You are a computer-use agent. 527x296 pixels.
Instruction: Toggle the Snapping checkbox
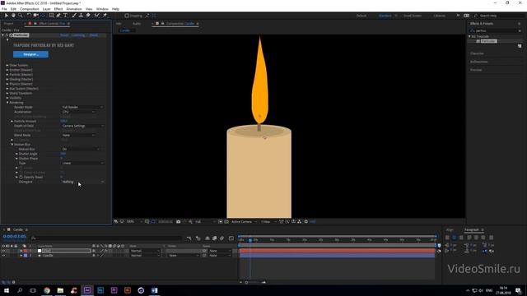[x=127, y=16]
